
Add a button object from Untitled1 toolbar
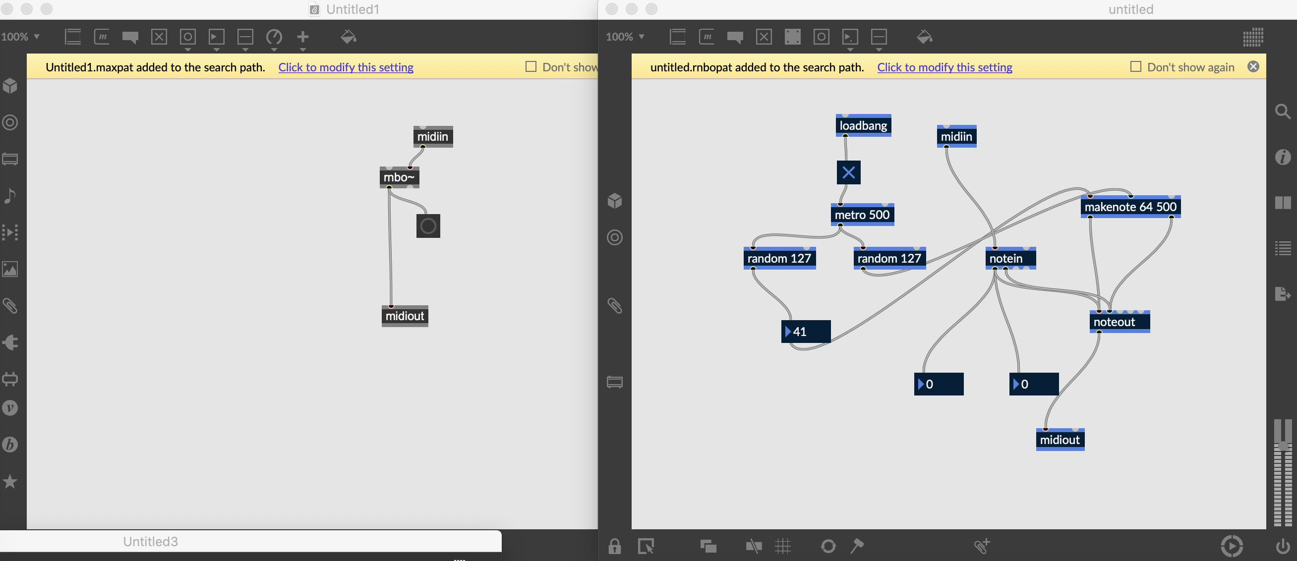point(188,37)
